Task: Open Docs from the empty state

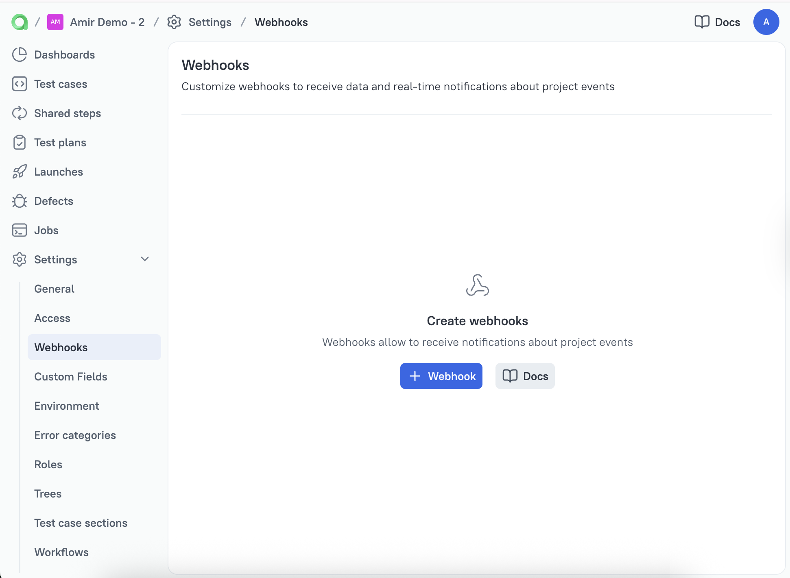Action: [x=525, y=376]
